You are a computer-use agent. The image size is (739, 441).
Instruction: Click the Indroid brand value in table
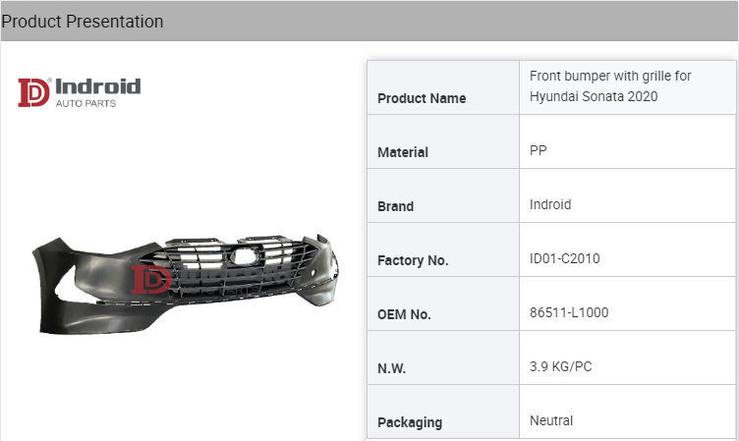(550, 205)
